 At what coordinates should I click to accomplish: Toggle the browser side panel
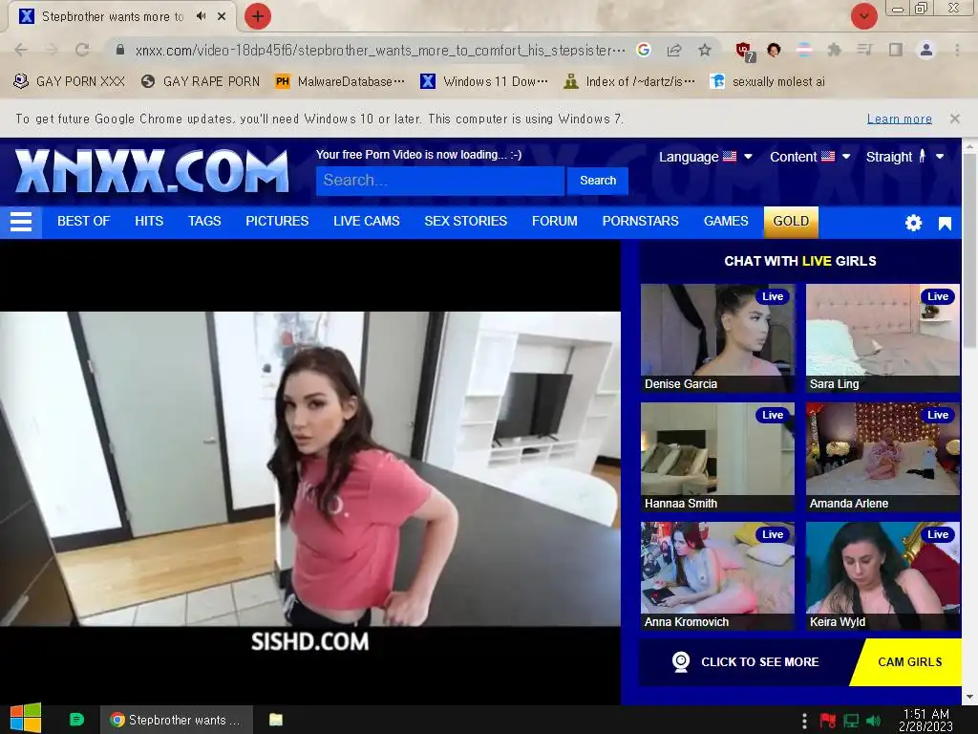(x=896, y=50)
